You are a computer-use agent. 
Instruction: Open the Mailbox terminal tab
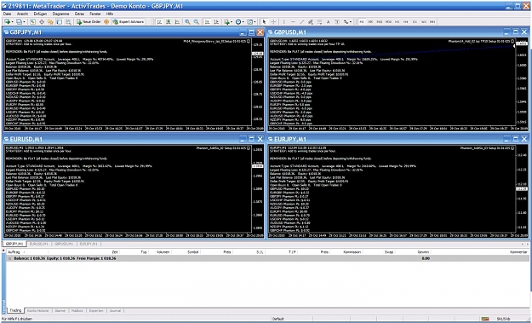click(77, 311)
